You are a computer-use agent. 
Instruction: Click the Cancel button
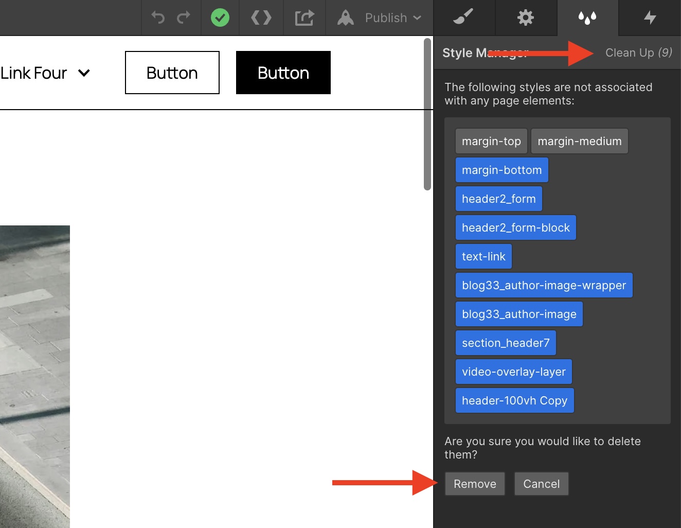541,484
